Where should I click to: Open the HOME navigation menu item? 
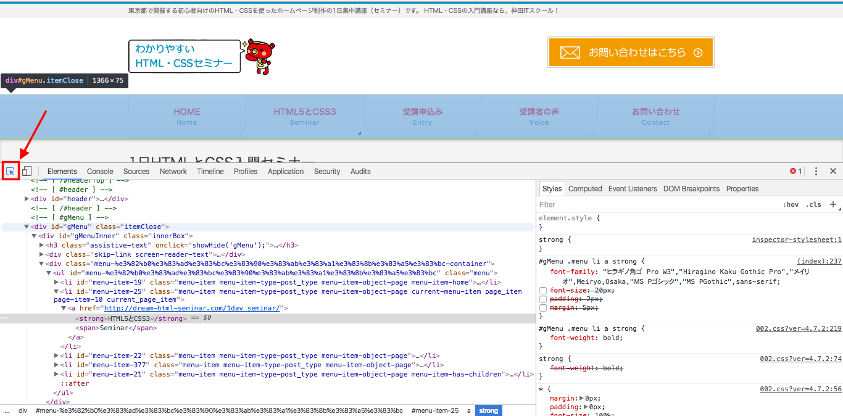(187, 116)
